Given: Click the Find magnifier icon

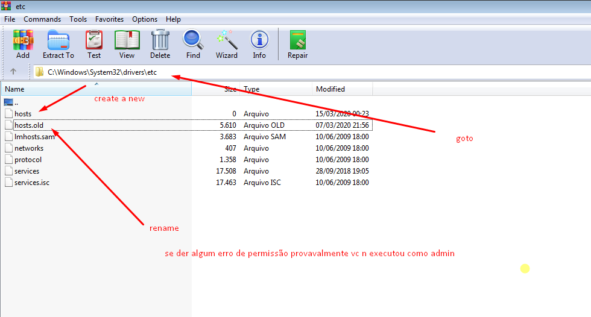Looking at the screenshot, I should [x=193, y=40].
